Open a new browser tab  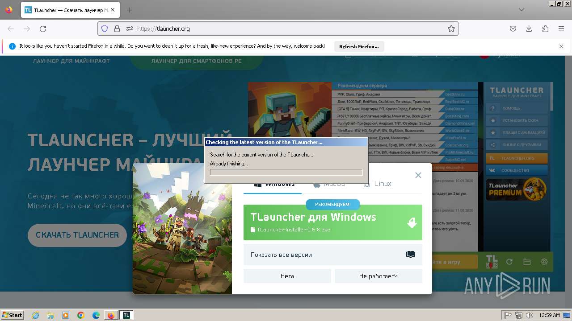pos(129,10)
